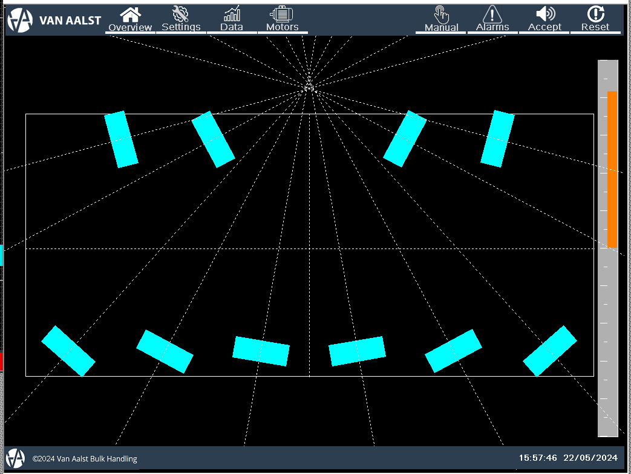Select the rightmost cyan block in bottom row
The height and width of the screenshot is (474, 631).
[x=550, y=351]
